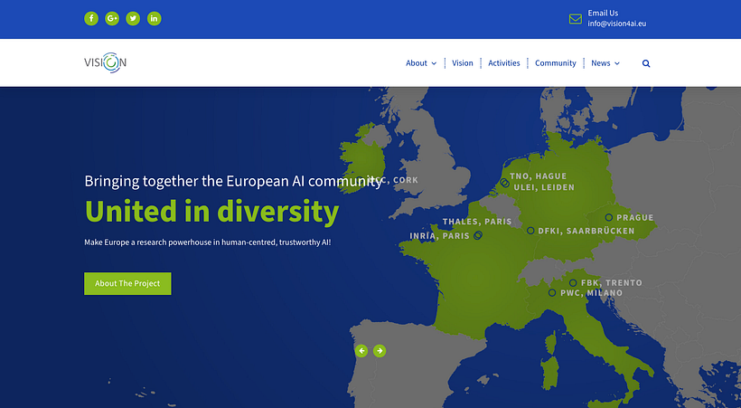
Task: Click the envelope email icon
Action: pyautogui.click(x=575, y=19)
